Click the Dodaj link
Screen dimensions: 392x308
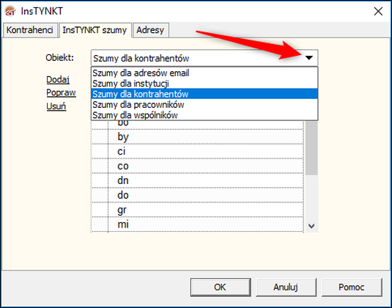pos(58,79)
